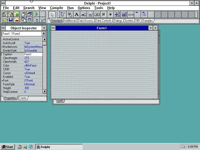Switch to the VBX palette tab
Image resolution: width=200 pixels, height=150 pixels.
click(x=138, y=21)
